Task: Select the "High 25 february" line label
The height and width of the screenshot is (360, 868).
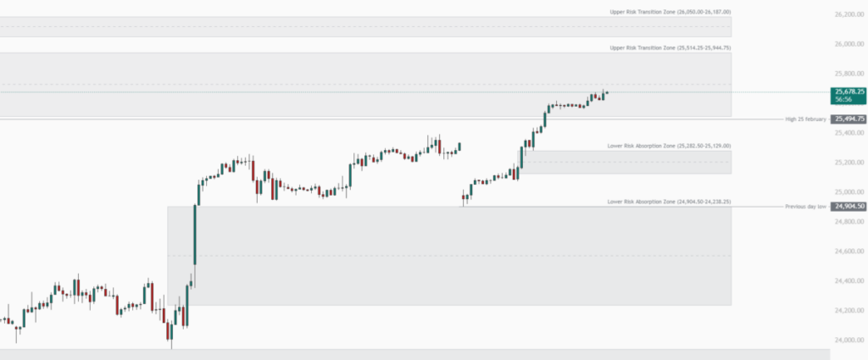Action: [804, 119]
